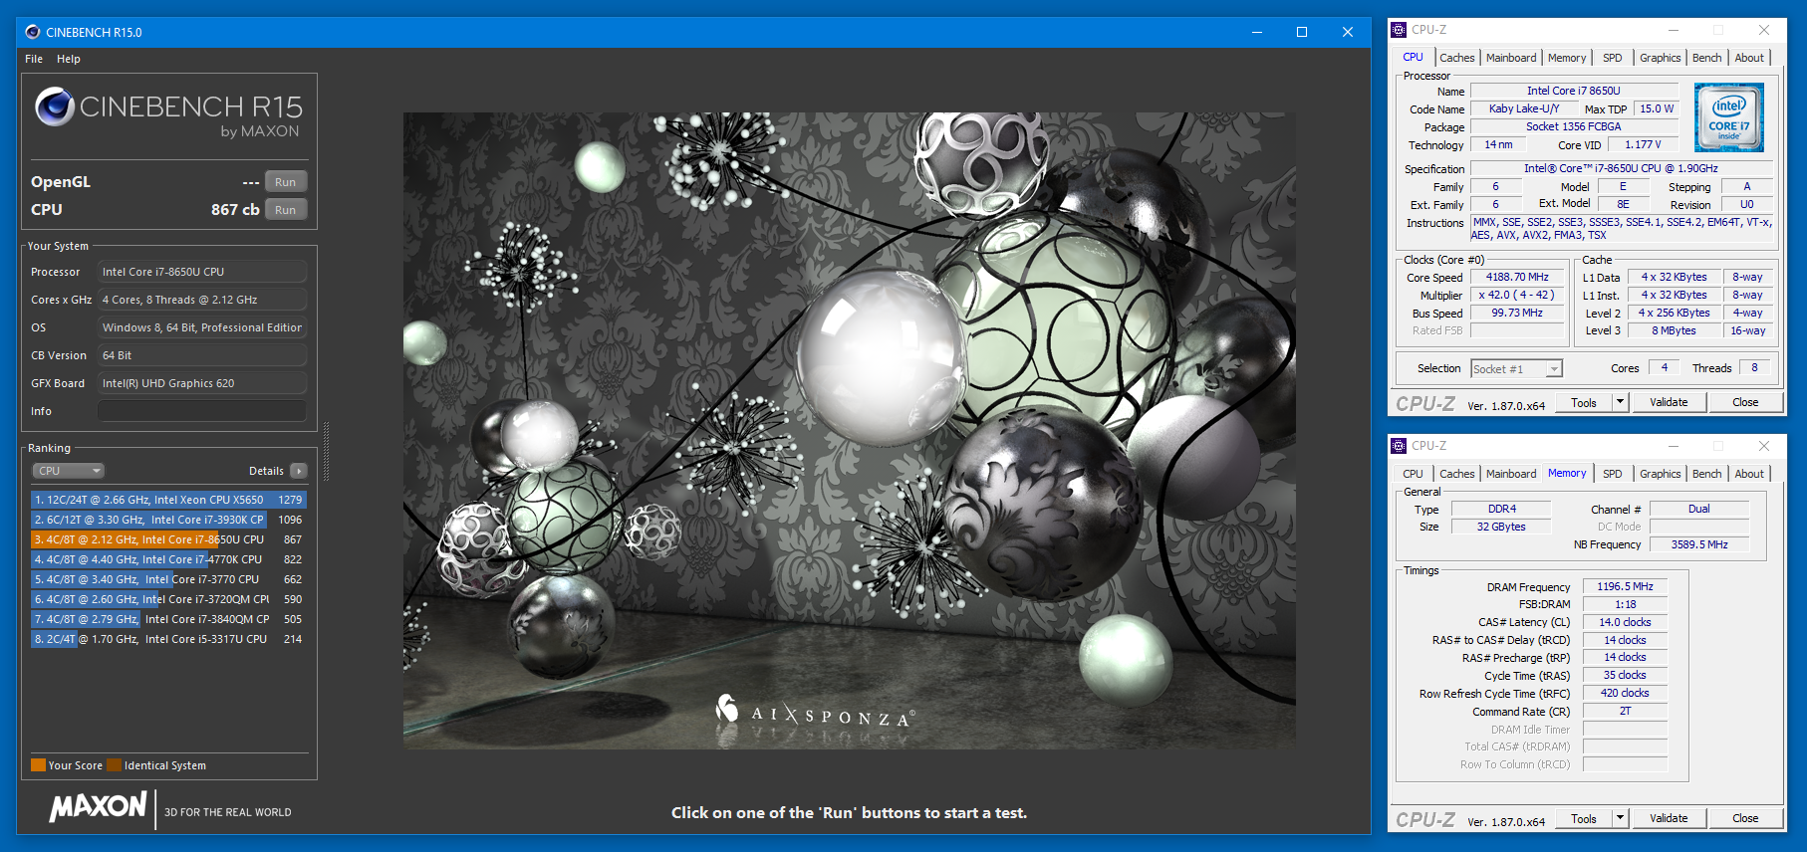Click the Details arrow button in Ranking
The image size is (1807, 852).
pos(299,471)
